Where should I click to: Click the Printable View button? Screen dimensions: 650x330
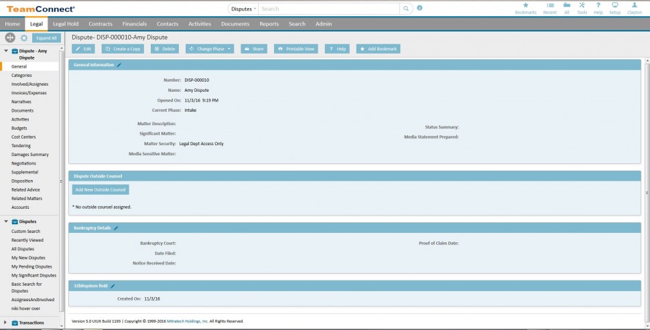[x=296, y=49]
